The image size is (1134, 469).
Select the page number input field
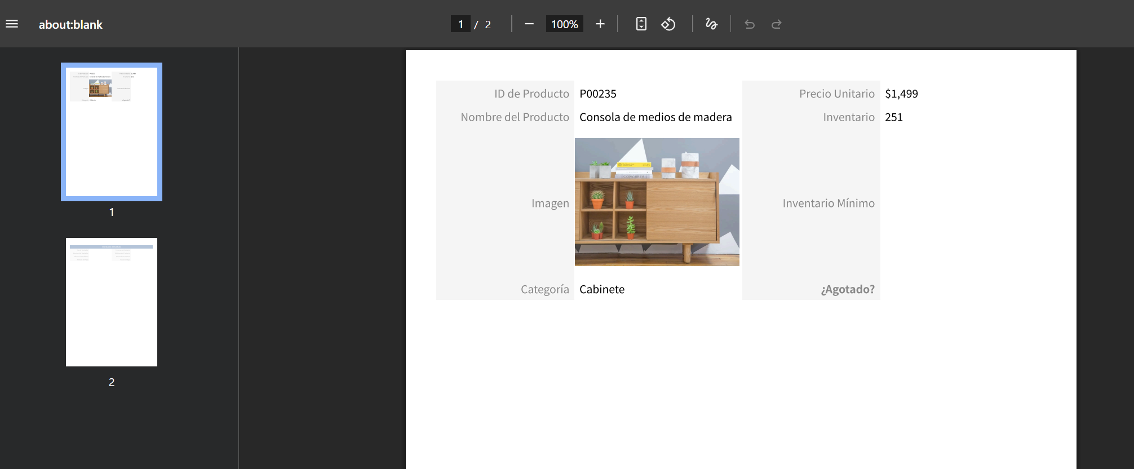[x=460, y=24]
